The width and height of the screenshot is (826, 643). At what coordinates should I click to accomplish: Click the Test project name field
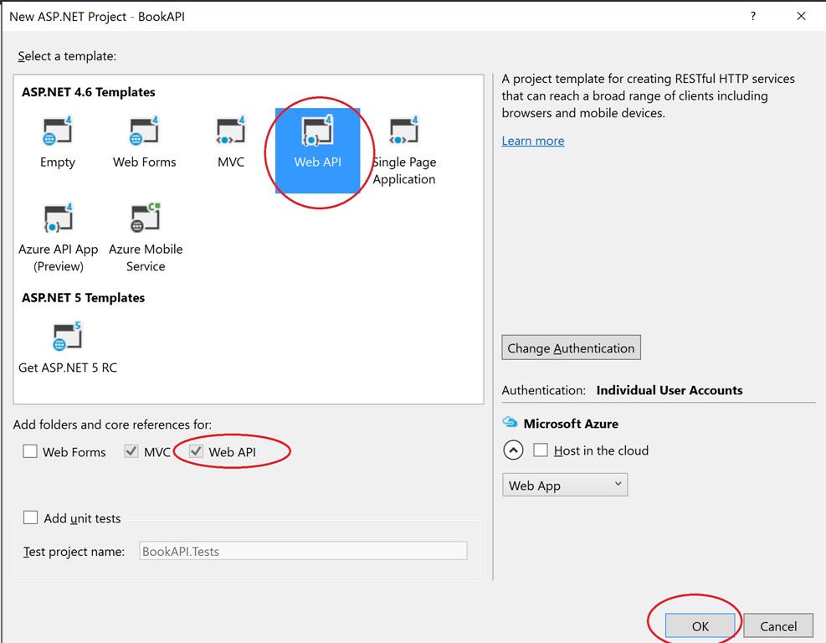[303, 551]
